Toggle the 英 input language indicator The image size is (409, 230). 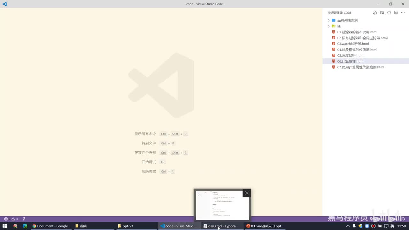point(392,226)
